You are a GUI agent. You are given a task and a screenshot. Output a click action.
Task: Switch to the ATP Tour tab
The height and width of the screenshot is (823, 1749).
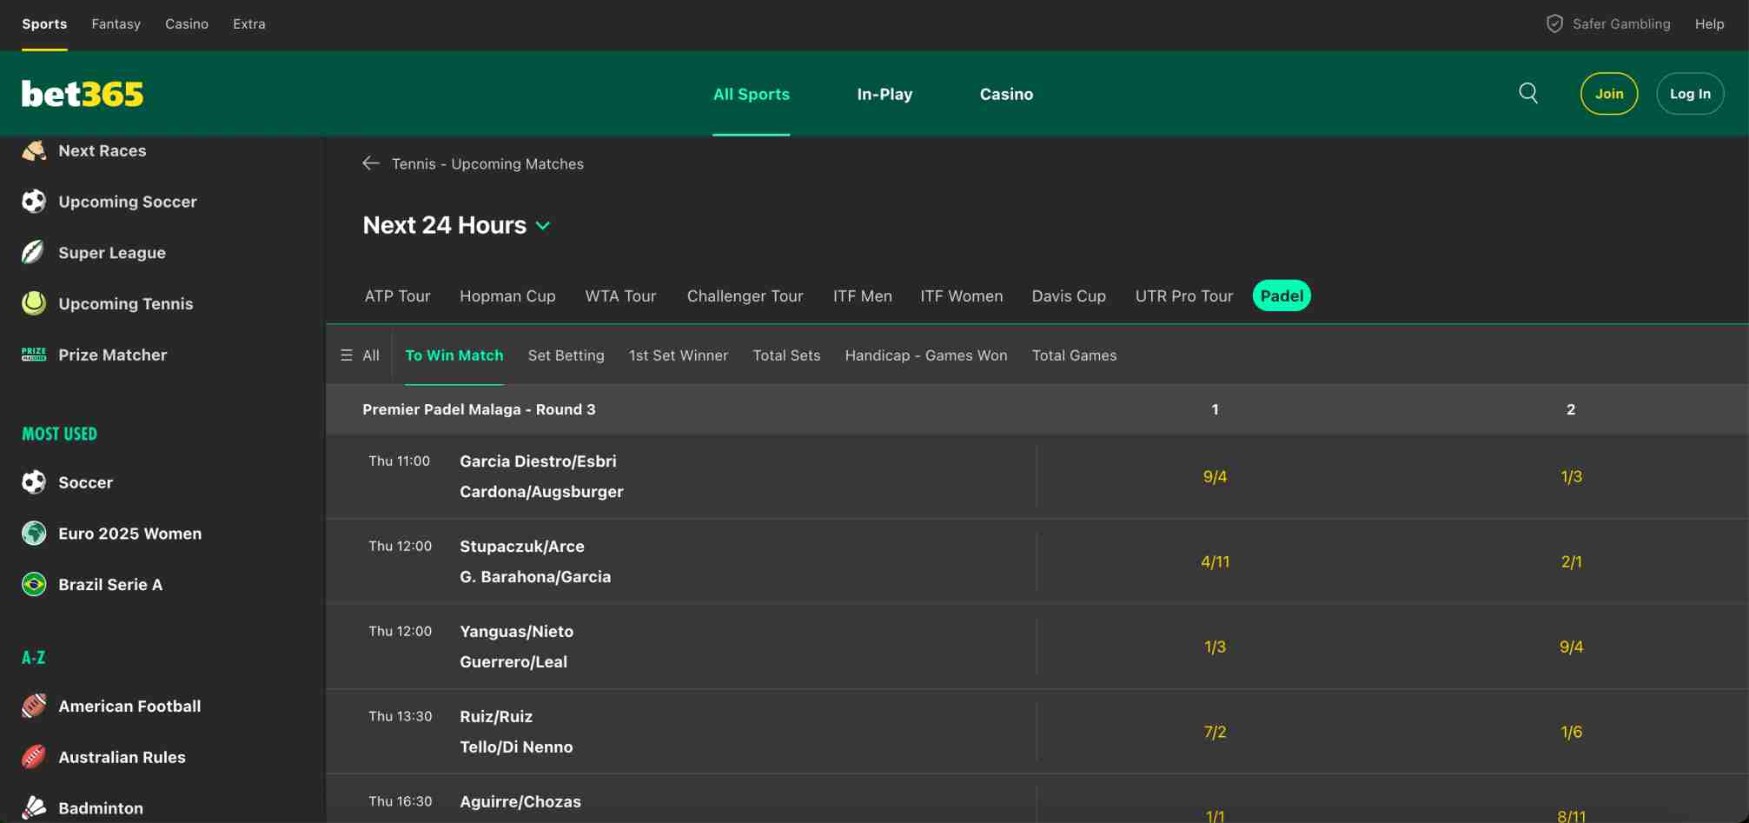pyautogui.click(x=397, y=295)
